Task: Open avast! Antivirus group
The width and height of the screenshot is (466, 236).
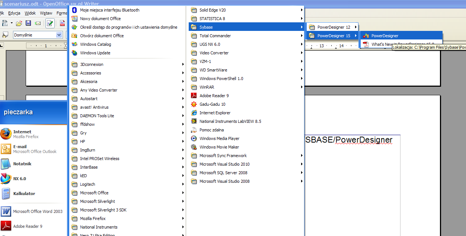Action: pos(127,107)
